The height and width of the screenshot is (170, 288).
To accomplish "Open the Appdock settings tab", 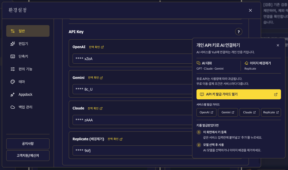I will tap(28, 94).
